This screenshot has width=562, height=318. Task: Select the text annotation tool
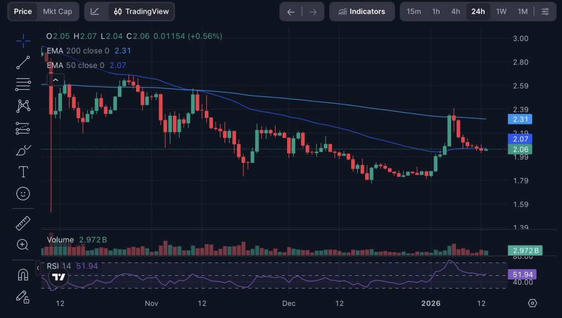[23, 172]
